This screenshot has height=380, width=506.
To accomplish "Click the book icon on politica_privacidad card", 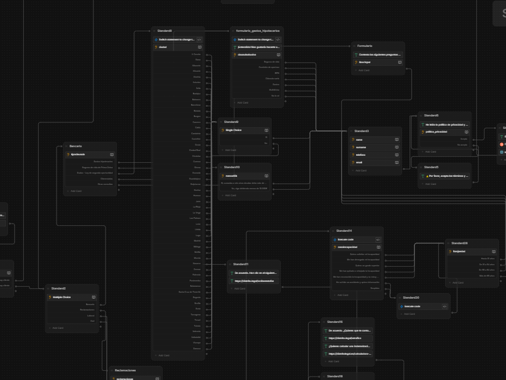I will (466, 132).
